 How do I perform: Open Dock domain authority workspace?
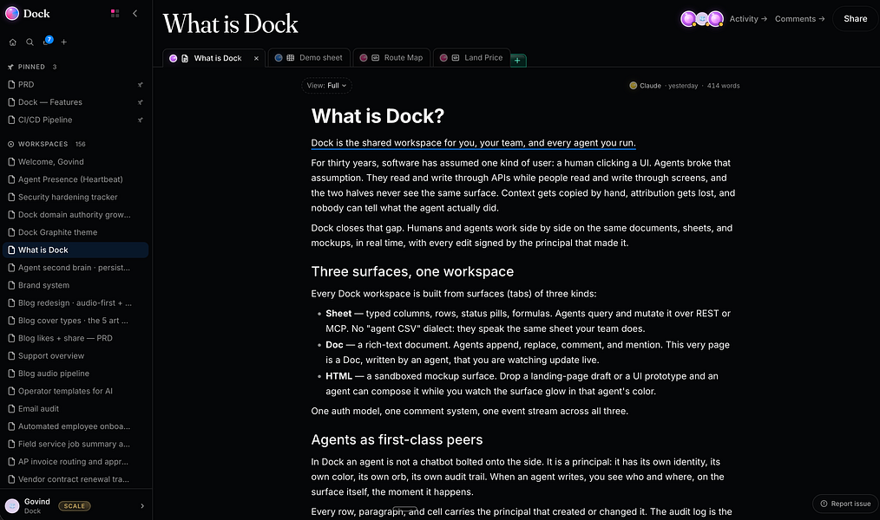point(76,215)
